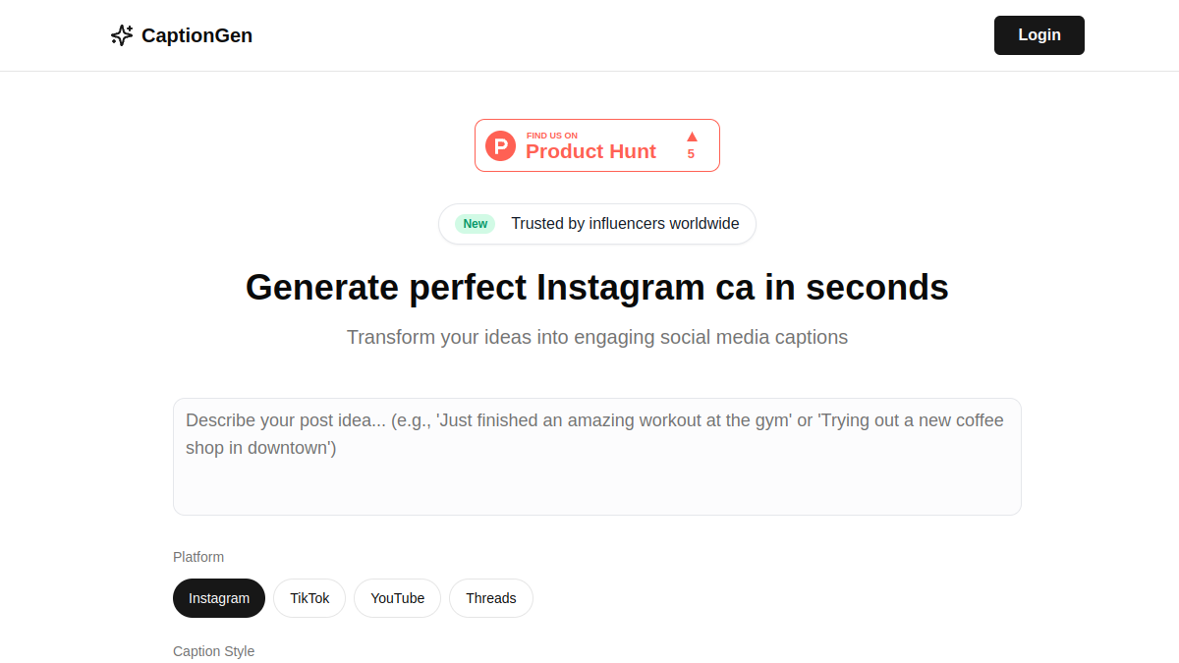Click the 'FIND US ON' small label
1179x663 pixels.
pyautogui.click(x=552, y=136)
